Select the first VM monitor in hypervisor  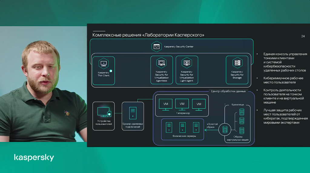(x=166, y=105)
